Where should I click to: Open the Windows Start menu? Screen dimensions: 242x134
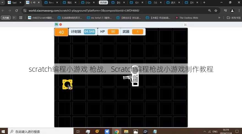point(3,132)
